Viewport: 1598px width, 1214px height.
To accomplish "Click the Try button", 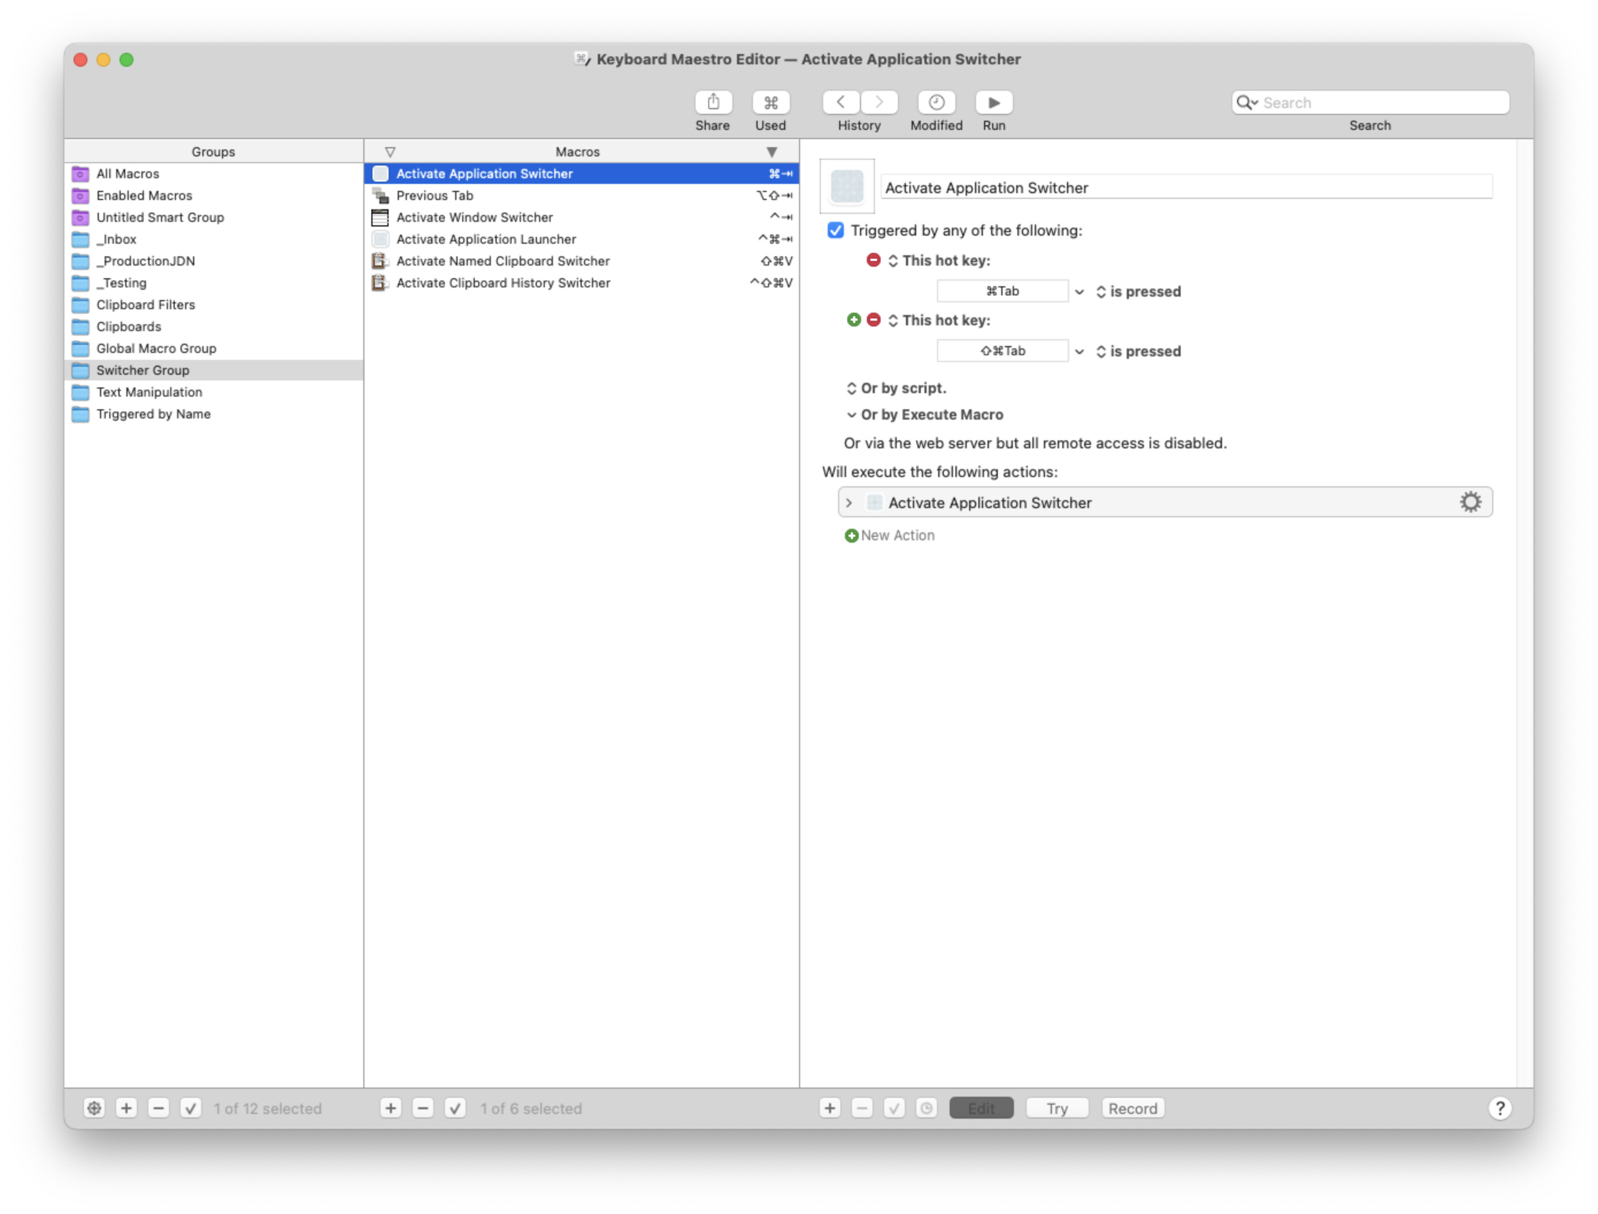I will click(1057, 1108).
